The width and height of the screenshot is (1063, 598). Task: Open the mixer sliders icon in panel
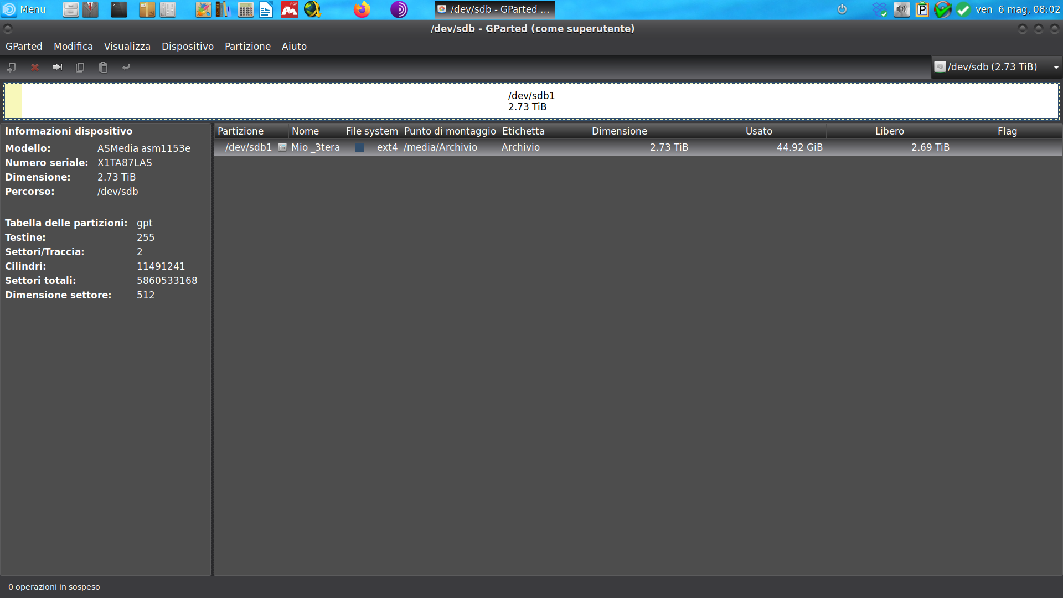click(167, 9)
